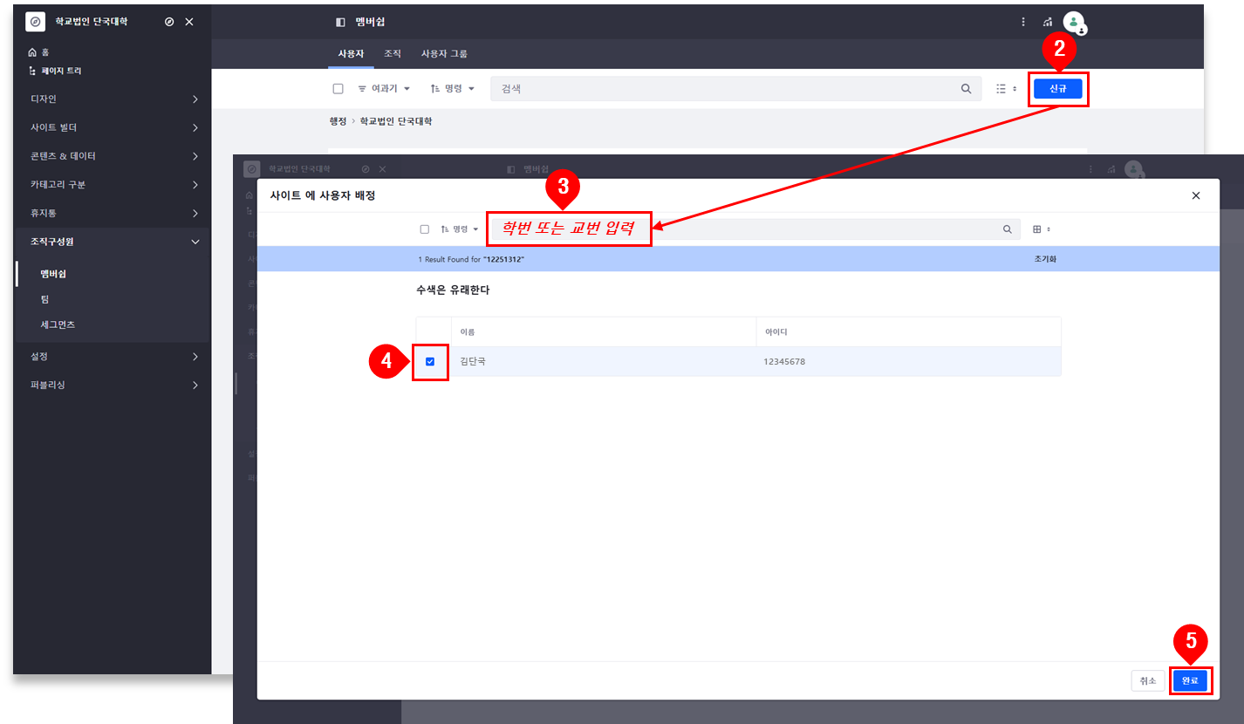Click the 완료 button in the dialog
Screen dimensions: 1244x724
click(1190, 681)
